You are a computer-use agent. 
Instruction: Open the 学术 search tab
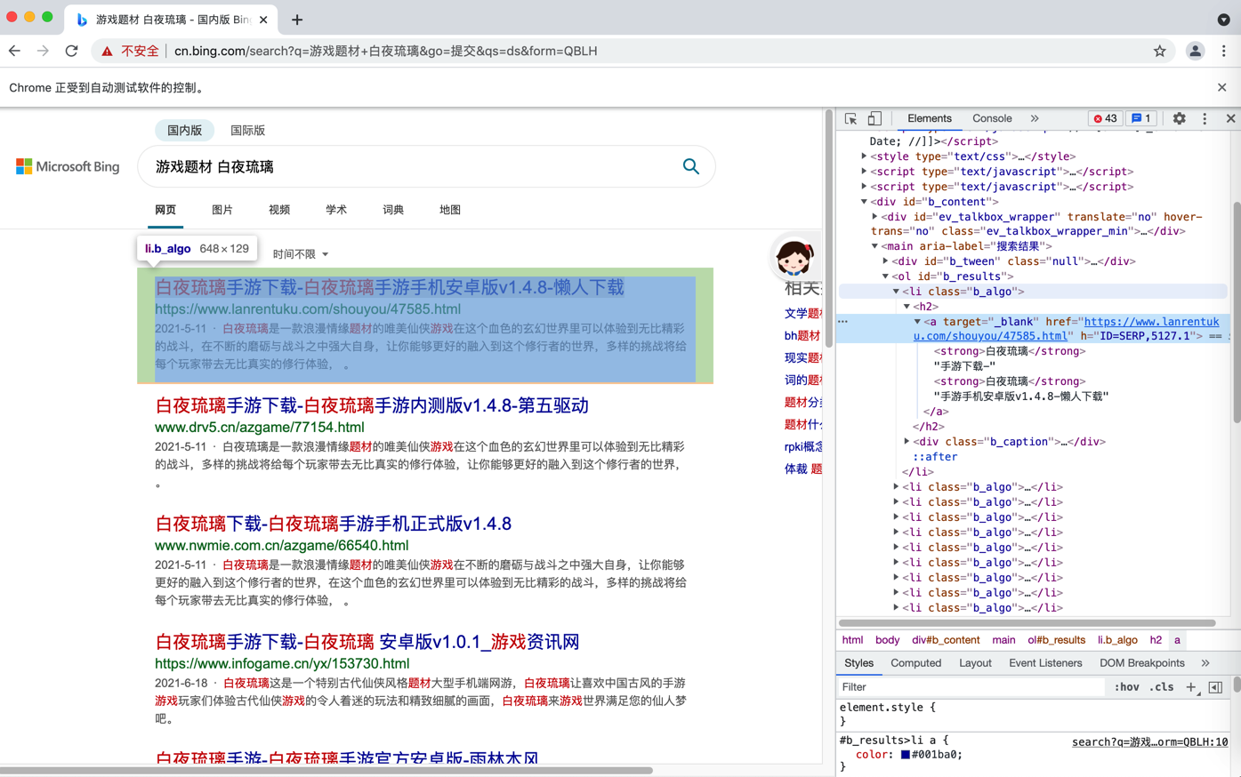pyautogui.click(x=336, y=210)
